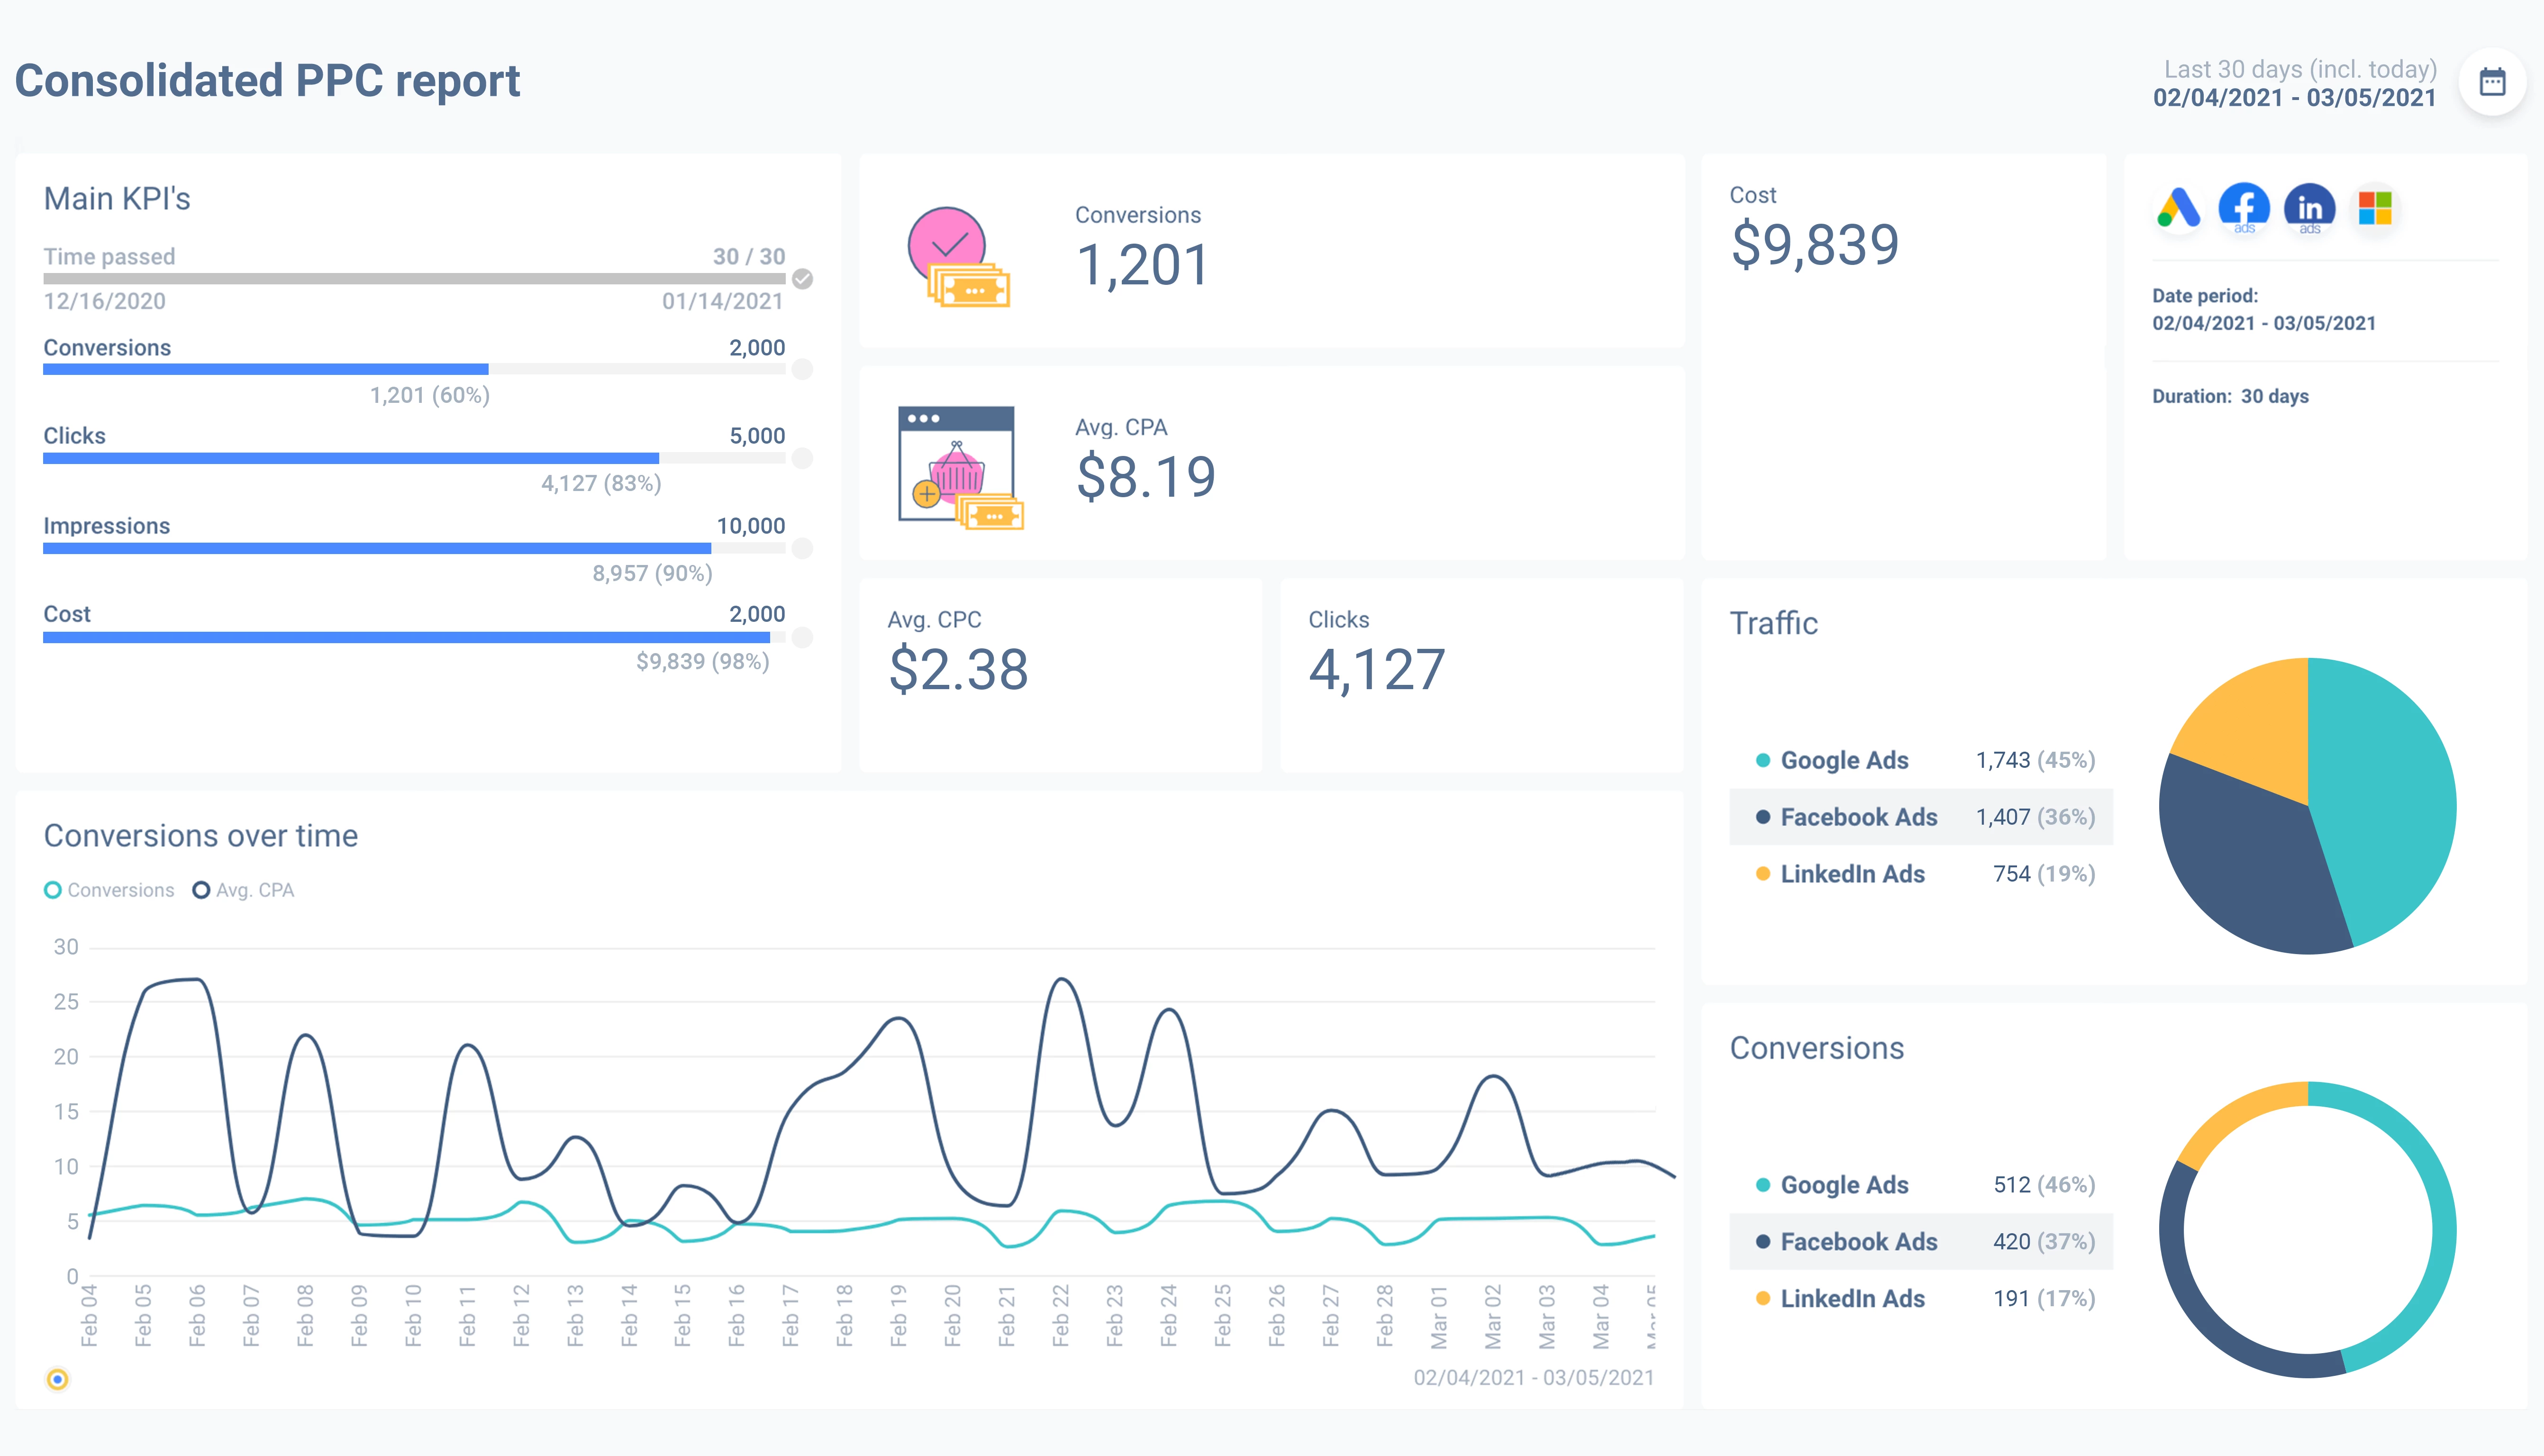This screenshot has height=1456, width=2544.
Task: Click the Facebook Ads logo icon
Action: point(2244,209)
